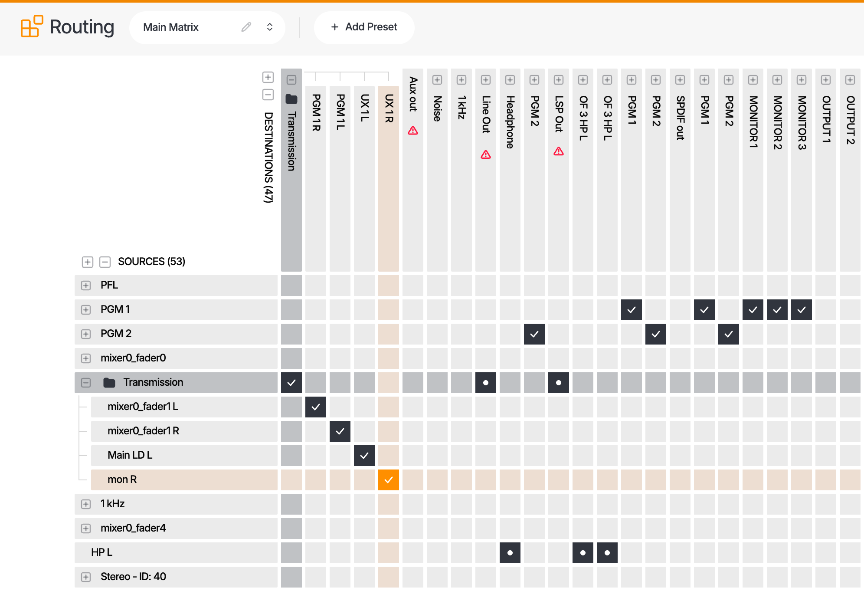Click the Aux out warning triangle icon
This screenshot has height=591, width=864.
pos(413,130)
